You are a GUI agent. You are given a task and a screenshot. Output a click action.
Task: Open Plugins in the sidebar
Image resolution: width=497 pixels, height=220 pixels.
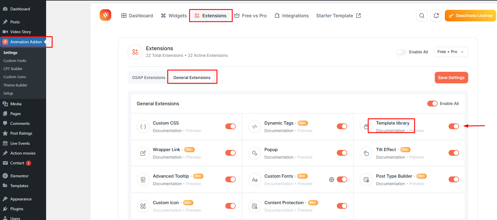(x=23, y=209)
